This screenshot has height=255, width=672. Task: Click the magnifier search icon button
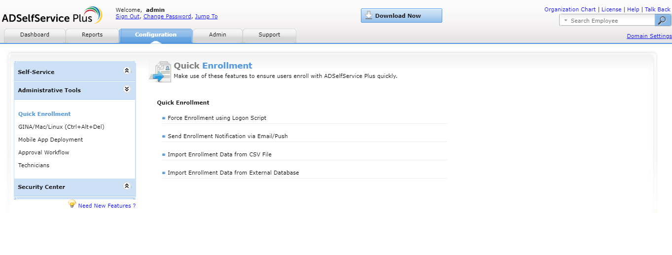tap(663, 20)
